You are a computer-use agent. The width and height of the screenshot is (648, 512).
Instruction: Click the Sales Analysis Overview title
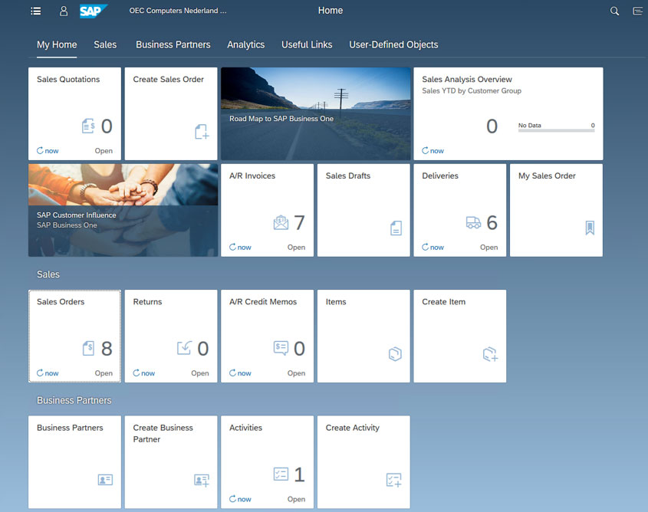pos(466,79)
